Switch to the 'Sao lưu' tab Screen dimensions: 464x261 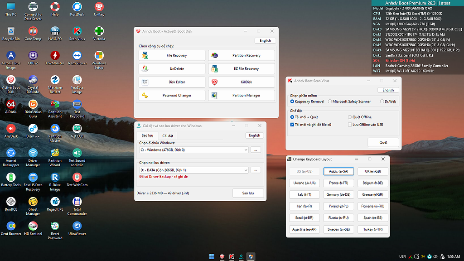pos(147,135)
